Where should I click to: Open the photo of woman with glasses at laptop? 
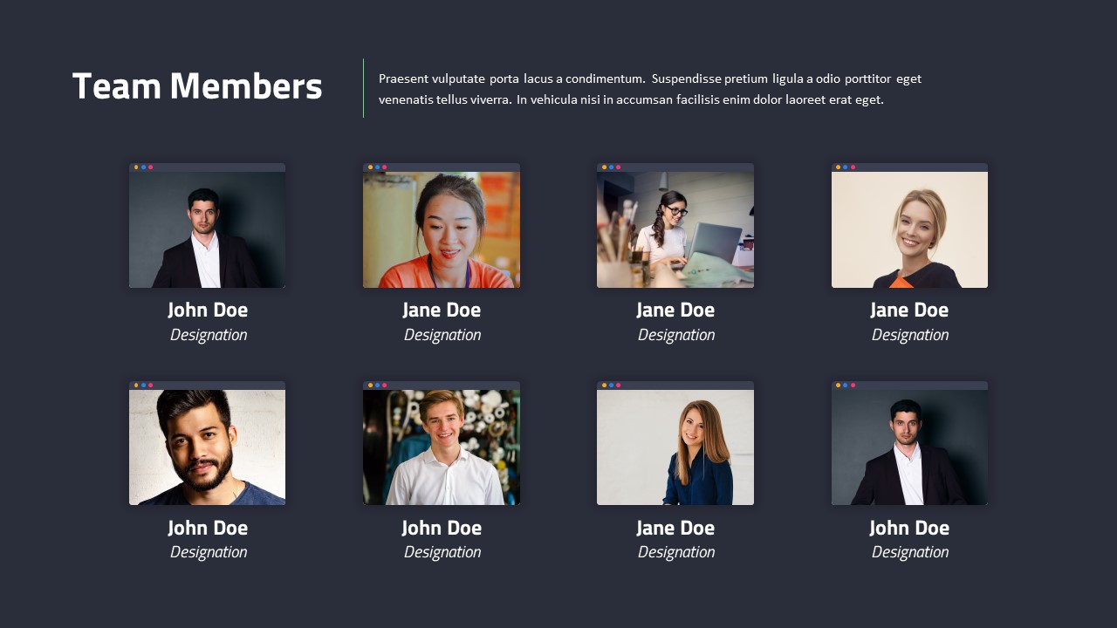point(675,229)
